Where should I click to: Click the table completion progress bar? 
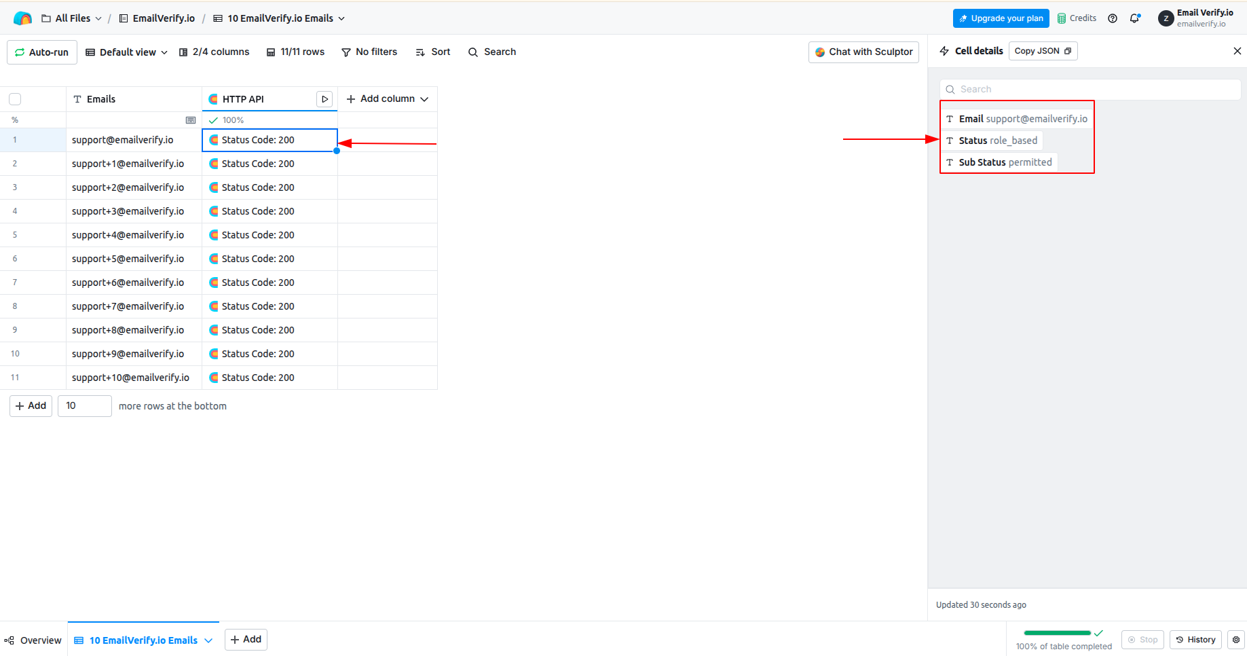1057,633
